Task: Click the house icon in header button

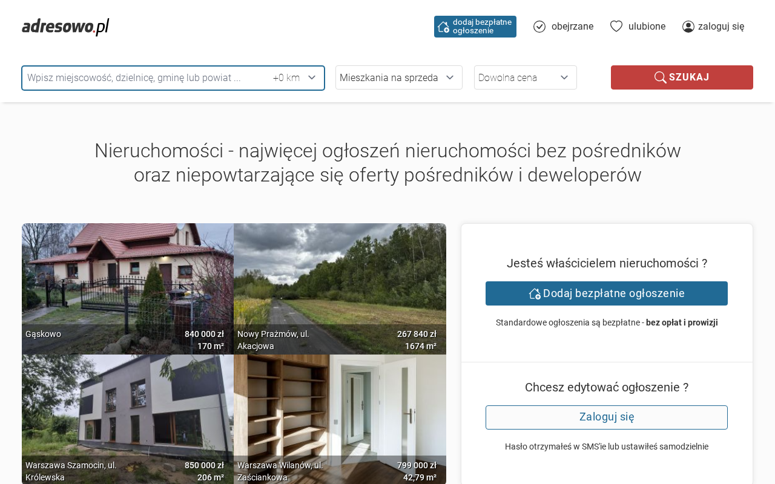Action: click(x=443, y=27)
